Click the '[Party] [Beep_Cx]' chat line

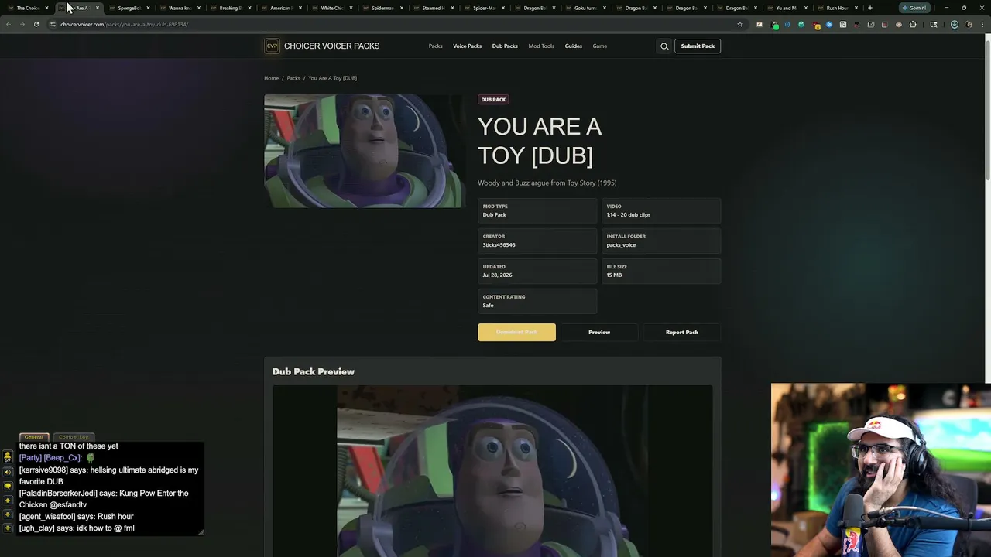pos(57,458)
